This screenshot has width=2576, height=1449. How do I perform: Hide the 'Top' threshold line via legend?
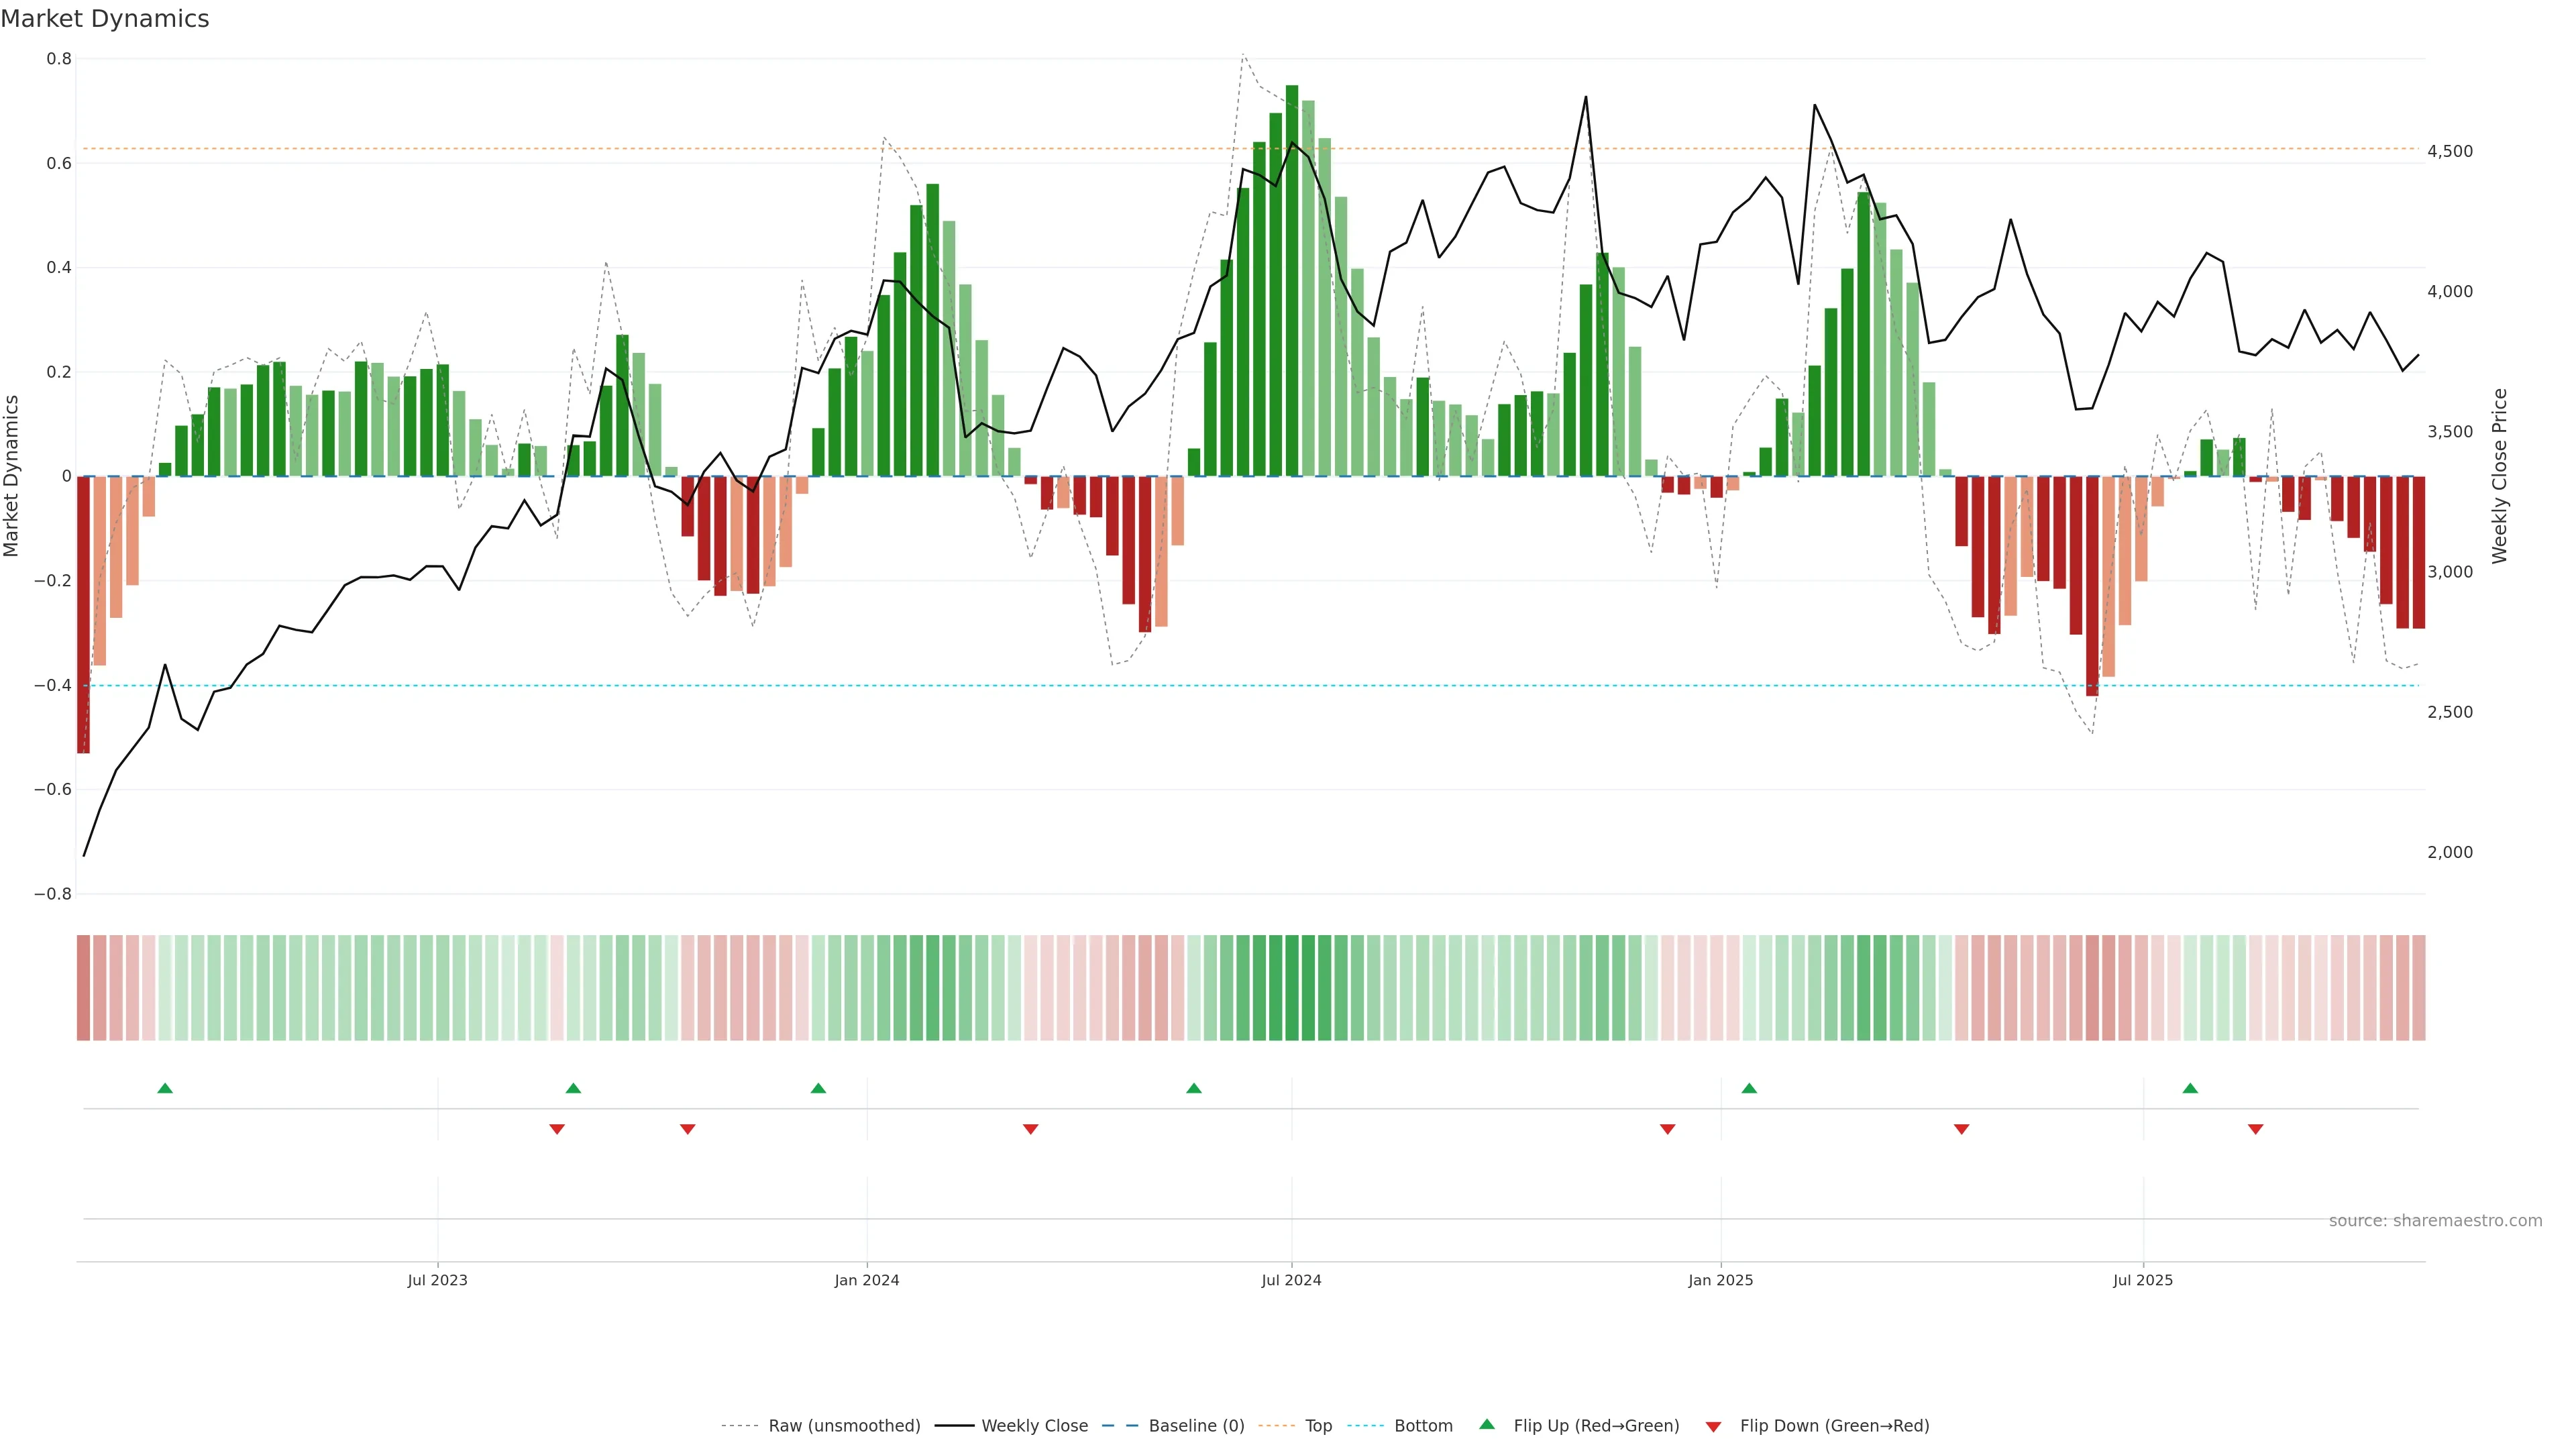click(1318, 1426)
